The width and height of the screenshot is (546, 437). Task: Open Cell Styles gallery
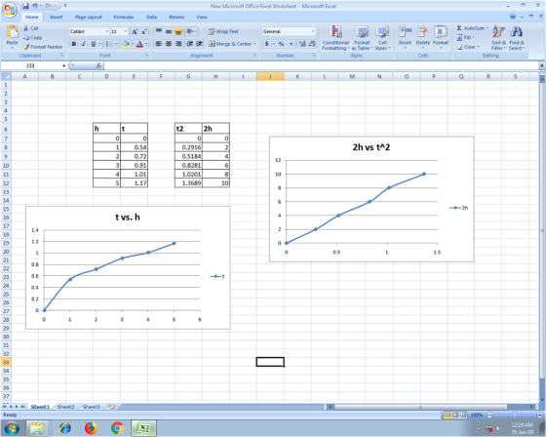point(382,38)
